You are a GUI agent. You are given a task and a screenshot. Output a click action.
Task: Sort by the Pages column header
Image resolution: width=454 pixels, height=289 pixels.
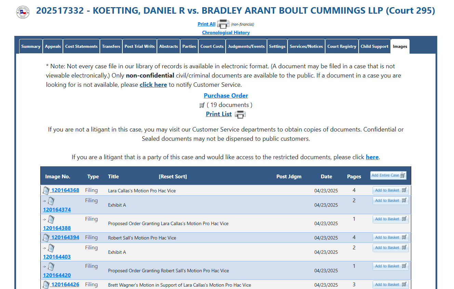click(x=354, y=177)
